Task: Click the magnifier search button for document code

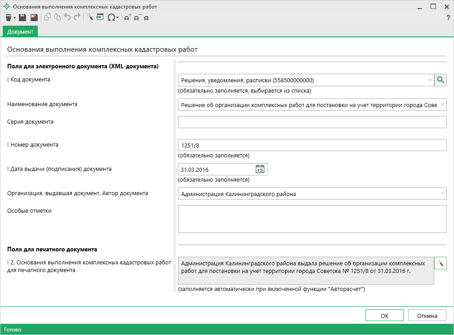Action: point(441,80)
